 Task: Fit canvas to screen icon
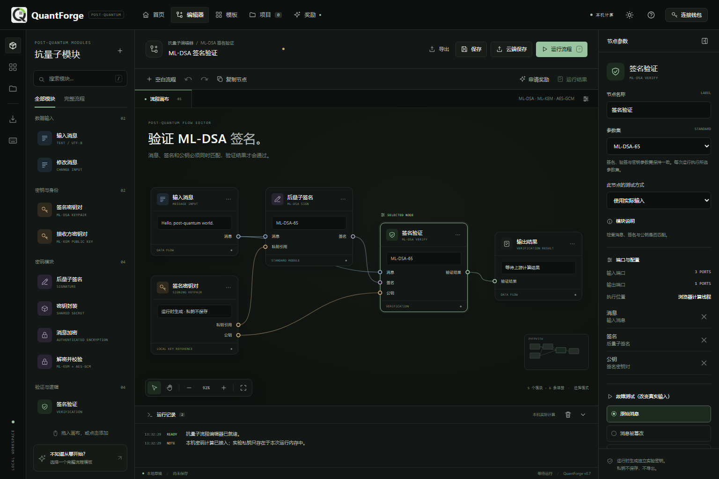pyautogui.click(x=243, y=388)
